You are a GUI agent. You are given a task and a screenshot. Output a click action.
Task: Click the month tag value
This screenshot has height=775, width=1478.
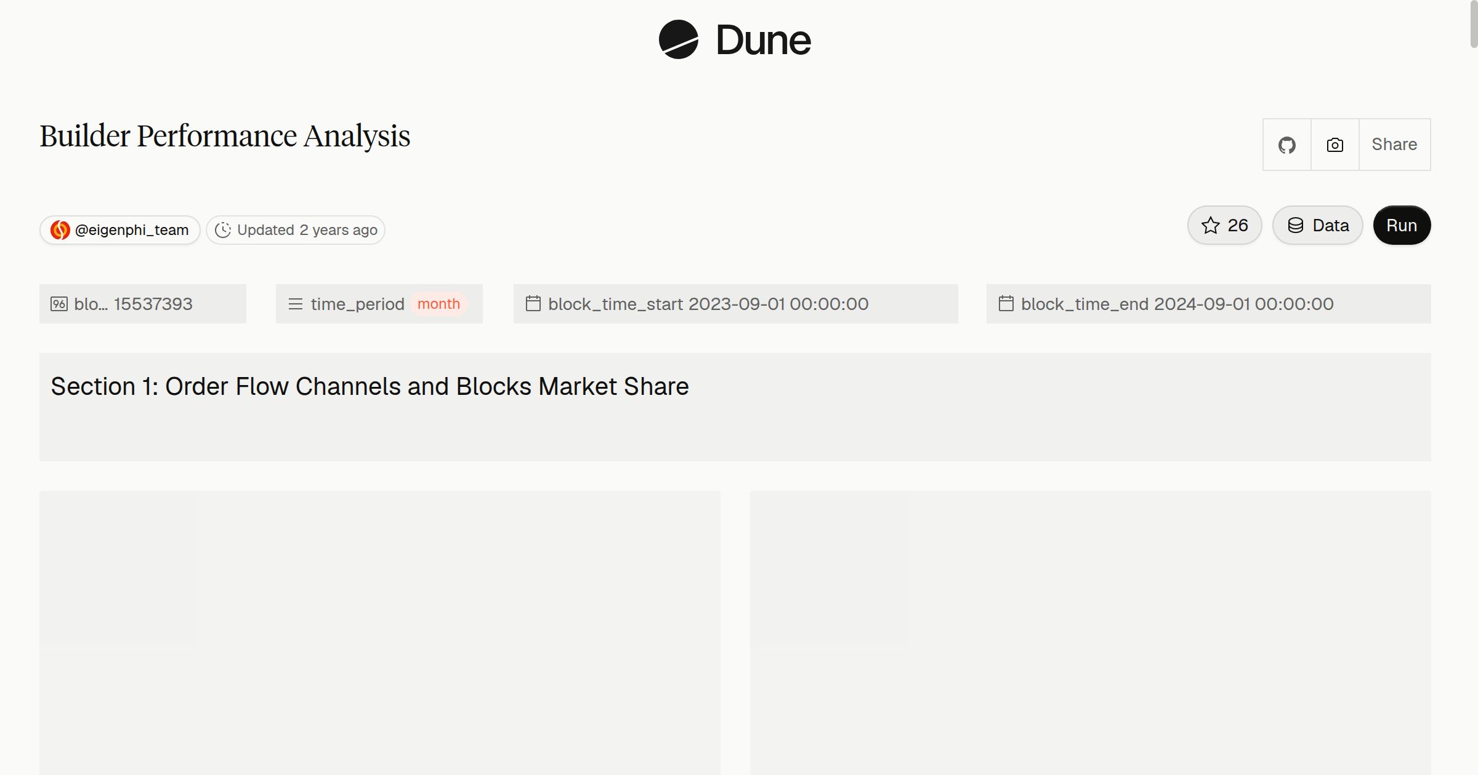pyautogui.click(x=438, y=304)
